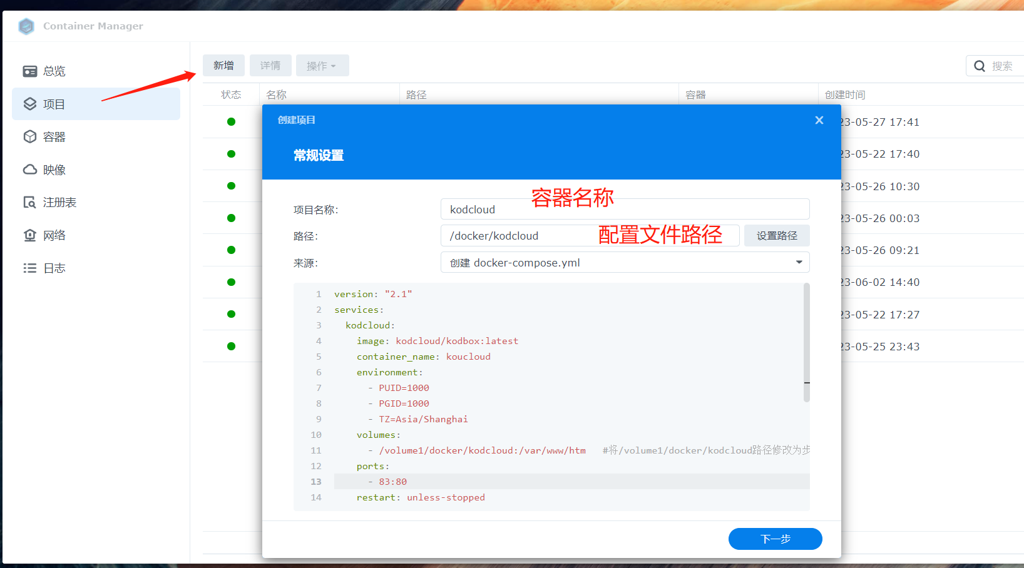Click the 23-05-22 17:27 timestamp row
The image size is (1024, 568).
point(880,315)
